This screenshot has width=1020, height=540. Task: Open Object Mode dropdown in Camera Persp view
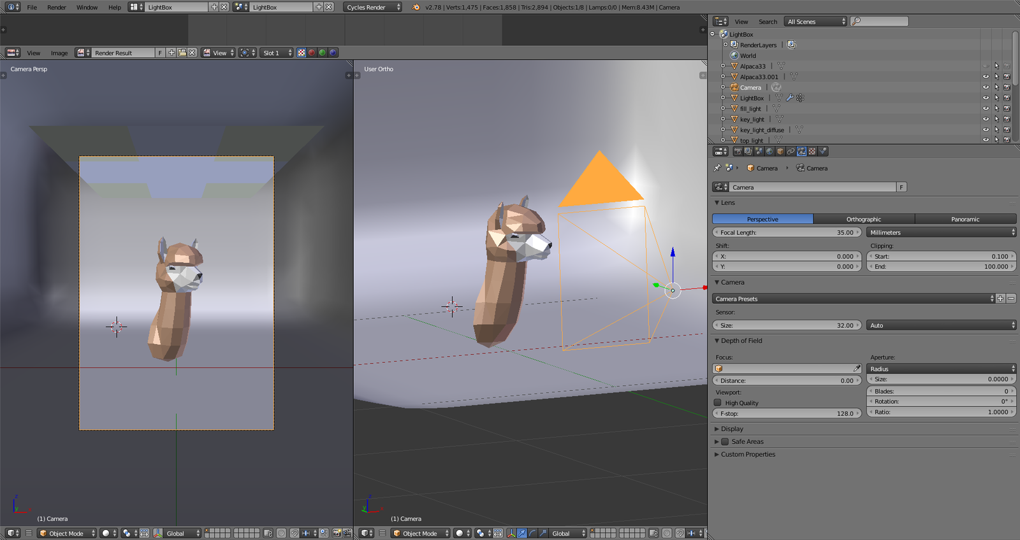pos(66,533)
